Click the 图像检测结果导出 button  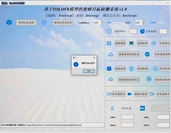[129, 54]
